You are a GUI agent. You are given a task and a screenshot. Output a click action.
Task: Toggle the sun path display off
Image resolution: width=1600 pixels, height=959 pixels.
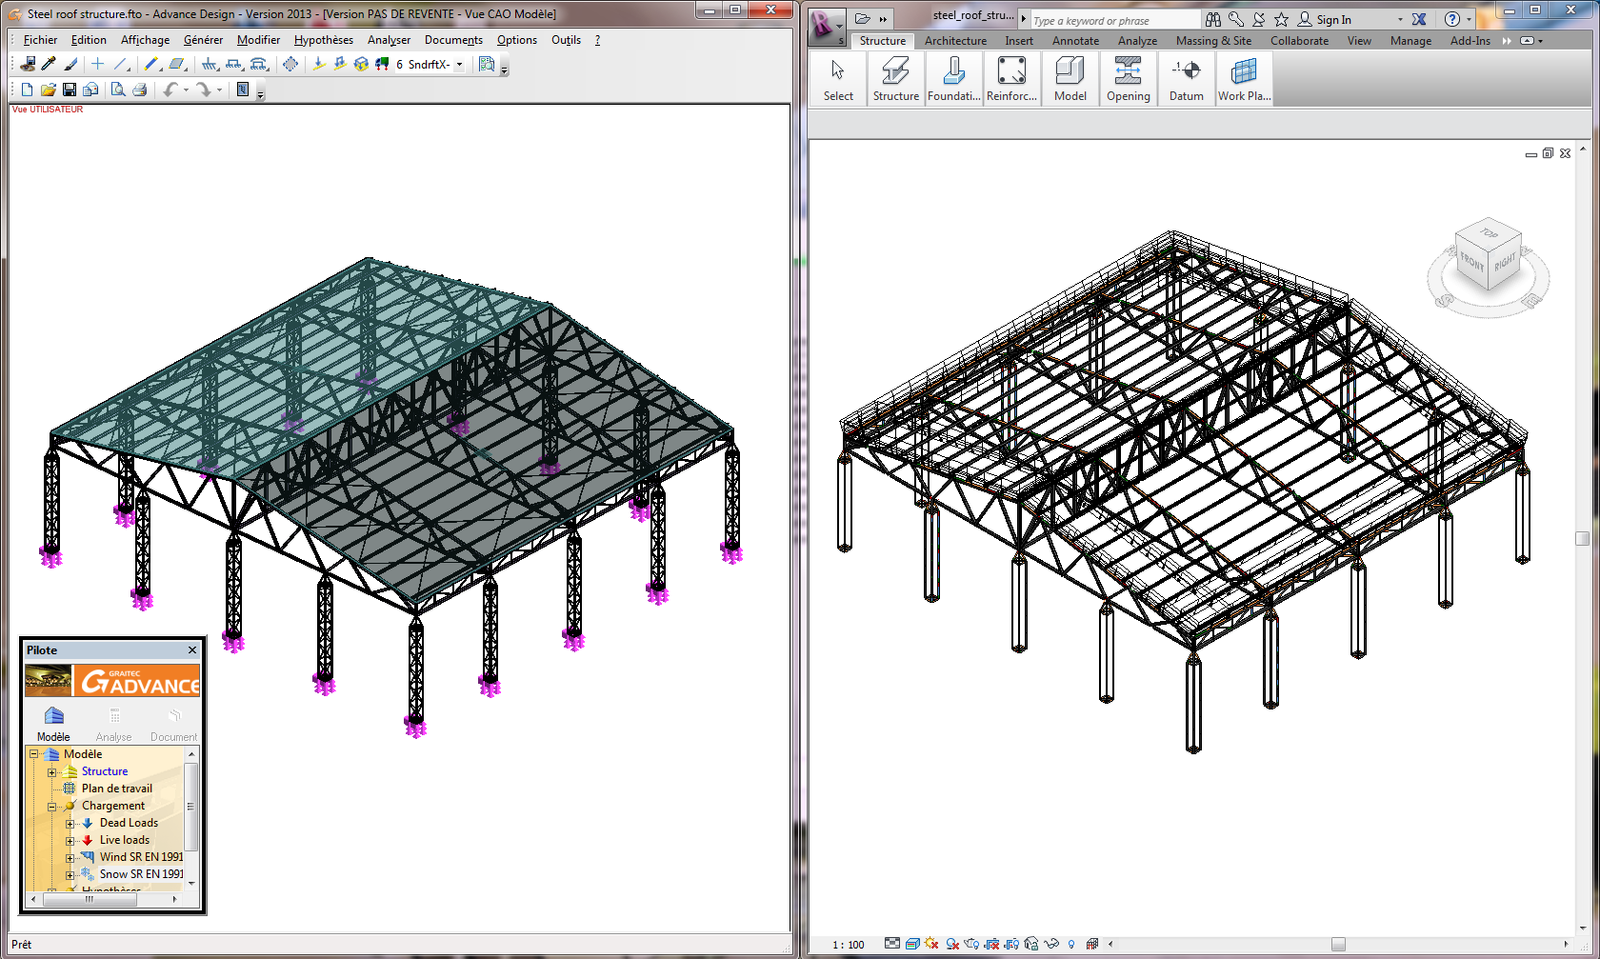point(930,943)
